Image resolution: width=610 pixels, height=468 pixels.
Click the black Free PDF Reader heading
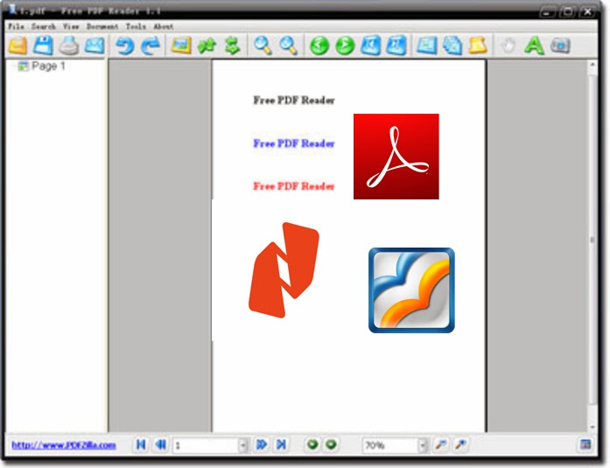pos(294,101)
